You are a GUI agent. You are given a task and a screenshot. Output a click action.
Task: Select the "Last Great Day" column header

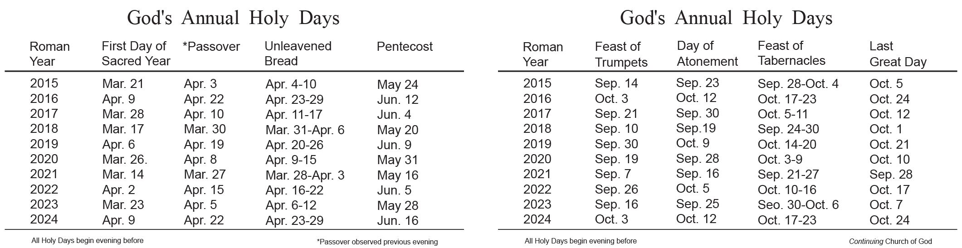pos(897,54)
